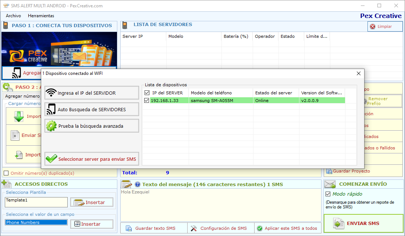The height and width of the screenshot is (236, 405).
Task: Click Version del Softw... column header
Action: tap(322, 93)
